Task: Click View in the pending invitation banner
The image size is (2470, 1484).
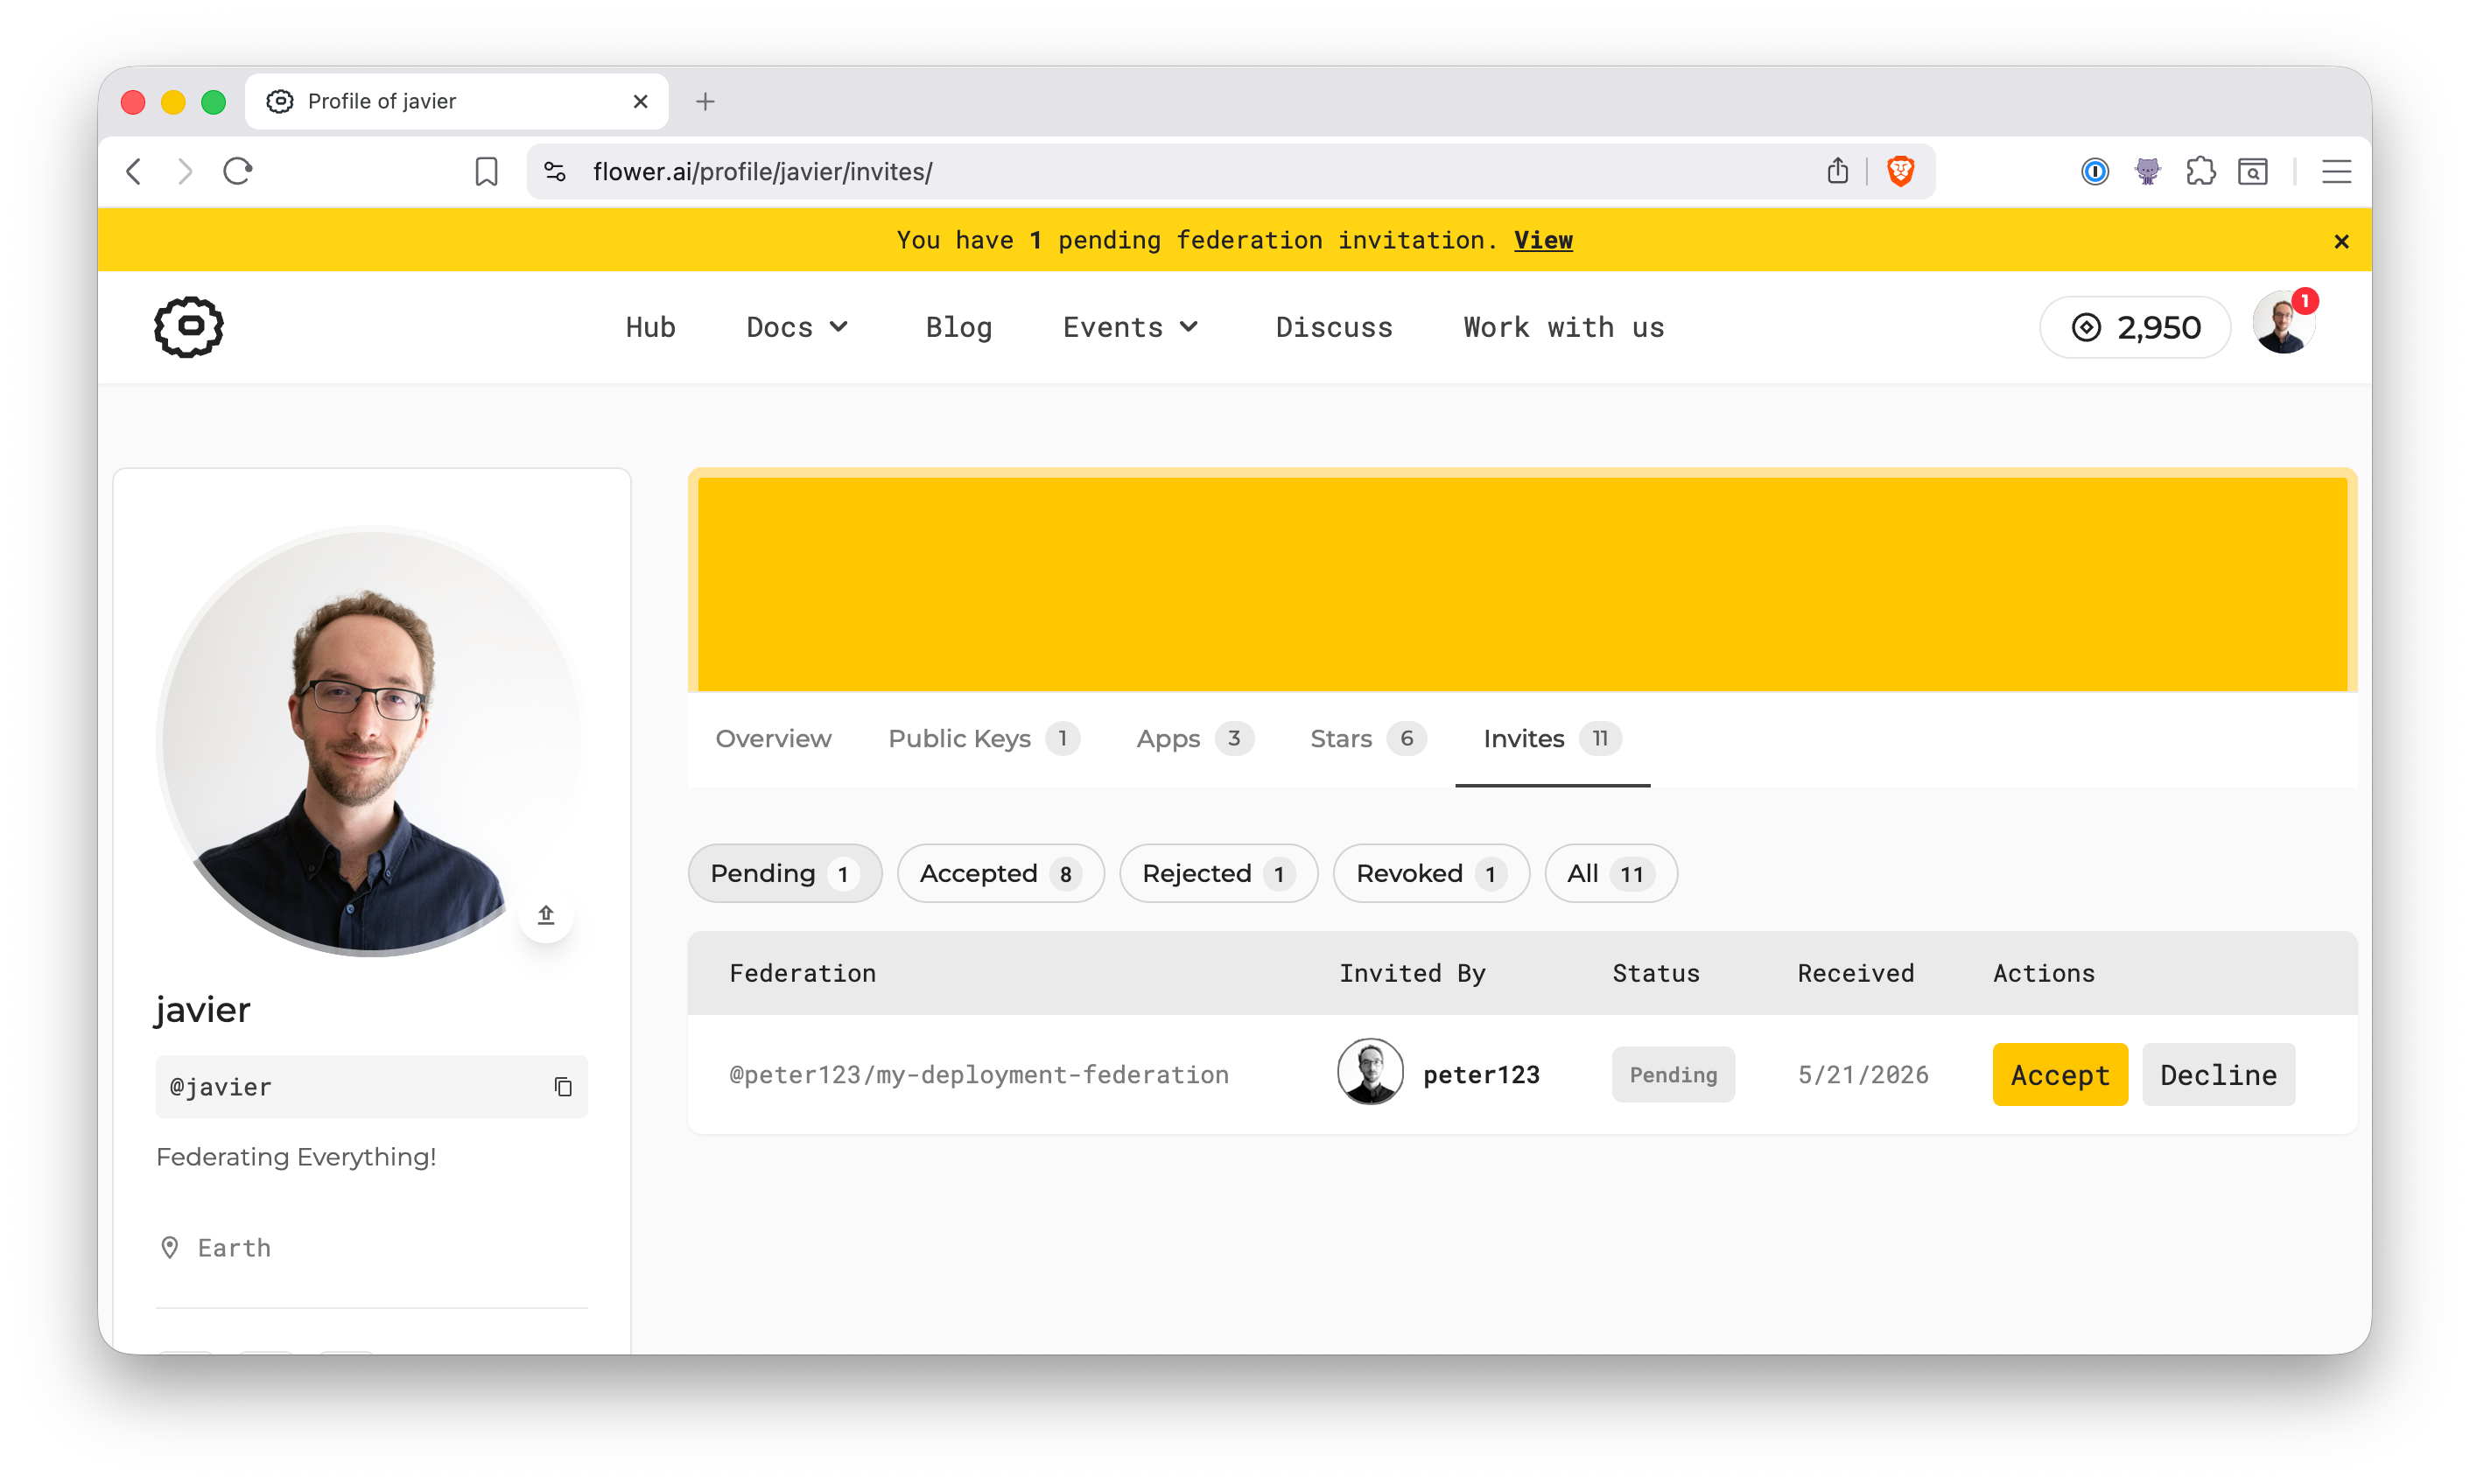Action: (1543, 240)
